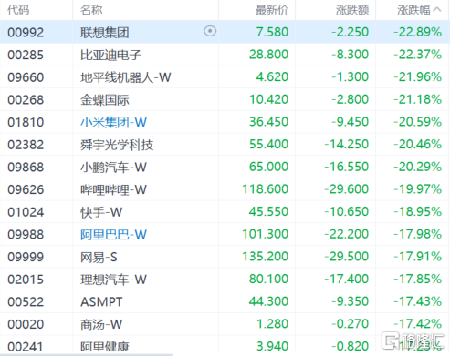Viewport: 450px width, 356px height.
Task: Select 理想汽车-W stock name
Action: [113, 280]
